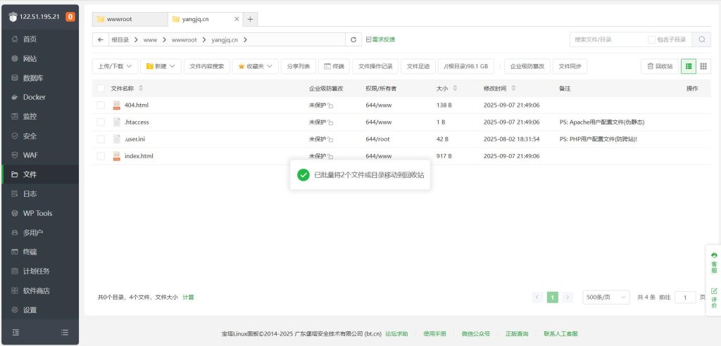The image size is (721, 346).
Task: Open the 上传/下载 dropdown
Action: [115, 66]
